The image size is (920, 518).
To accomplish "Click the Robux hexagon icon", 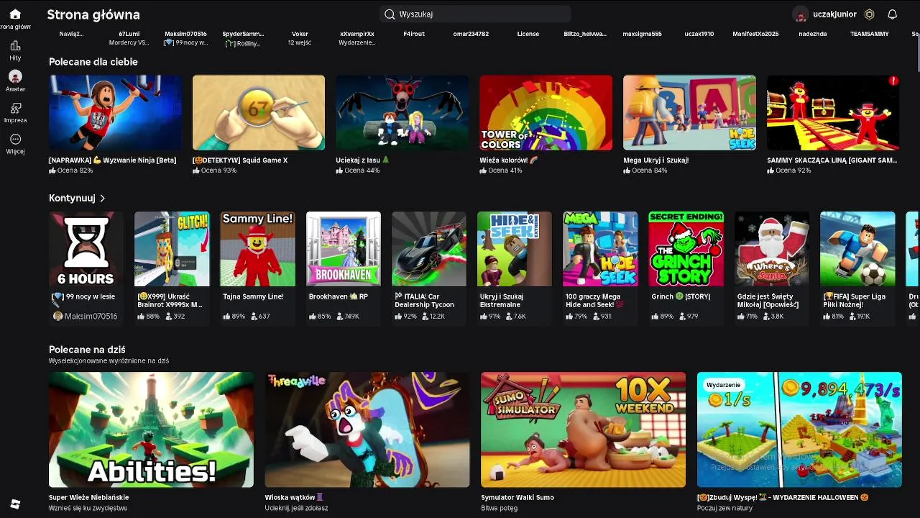I will (x=869, y=14).
